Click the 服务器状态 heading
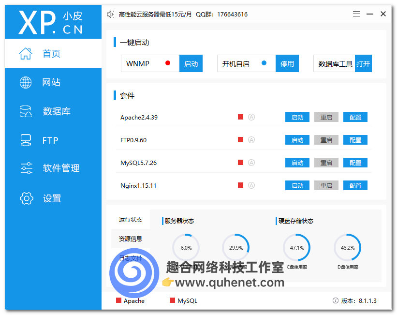 point(179,221)
